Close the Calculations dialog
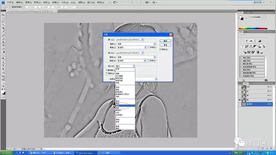 click(171, 34)
